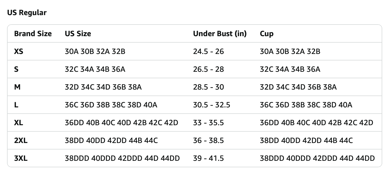This screenshot has width=389, height=177.
Task: Click US Size cell starting with 38DD 40DD
Action: coord(111,140)
